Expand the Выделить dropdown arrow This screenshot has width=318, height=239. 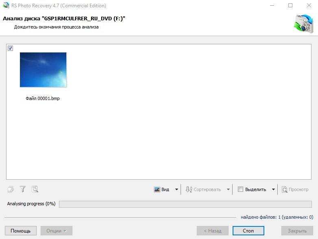click(273, 189)
